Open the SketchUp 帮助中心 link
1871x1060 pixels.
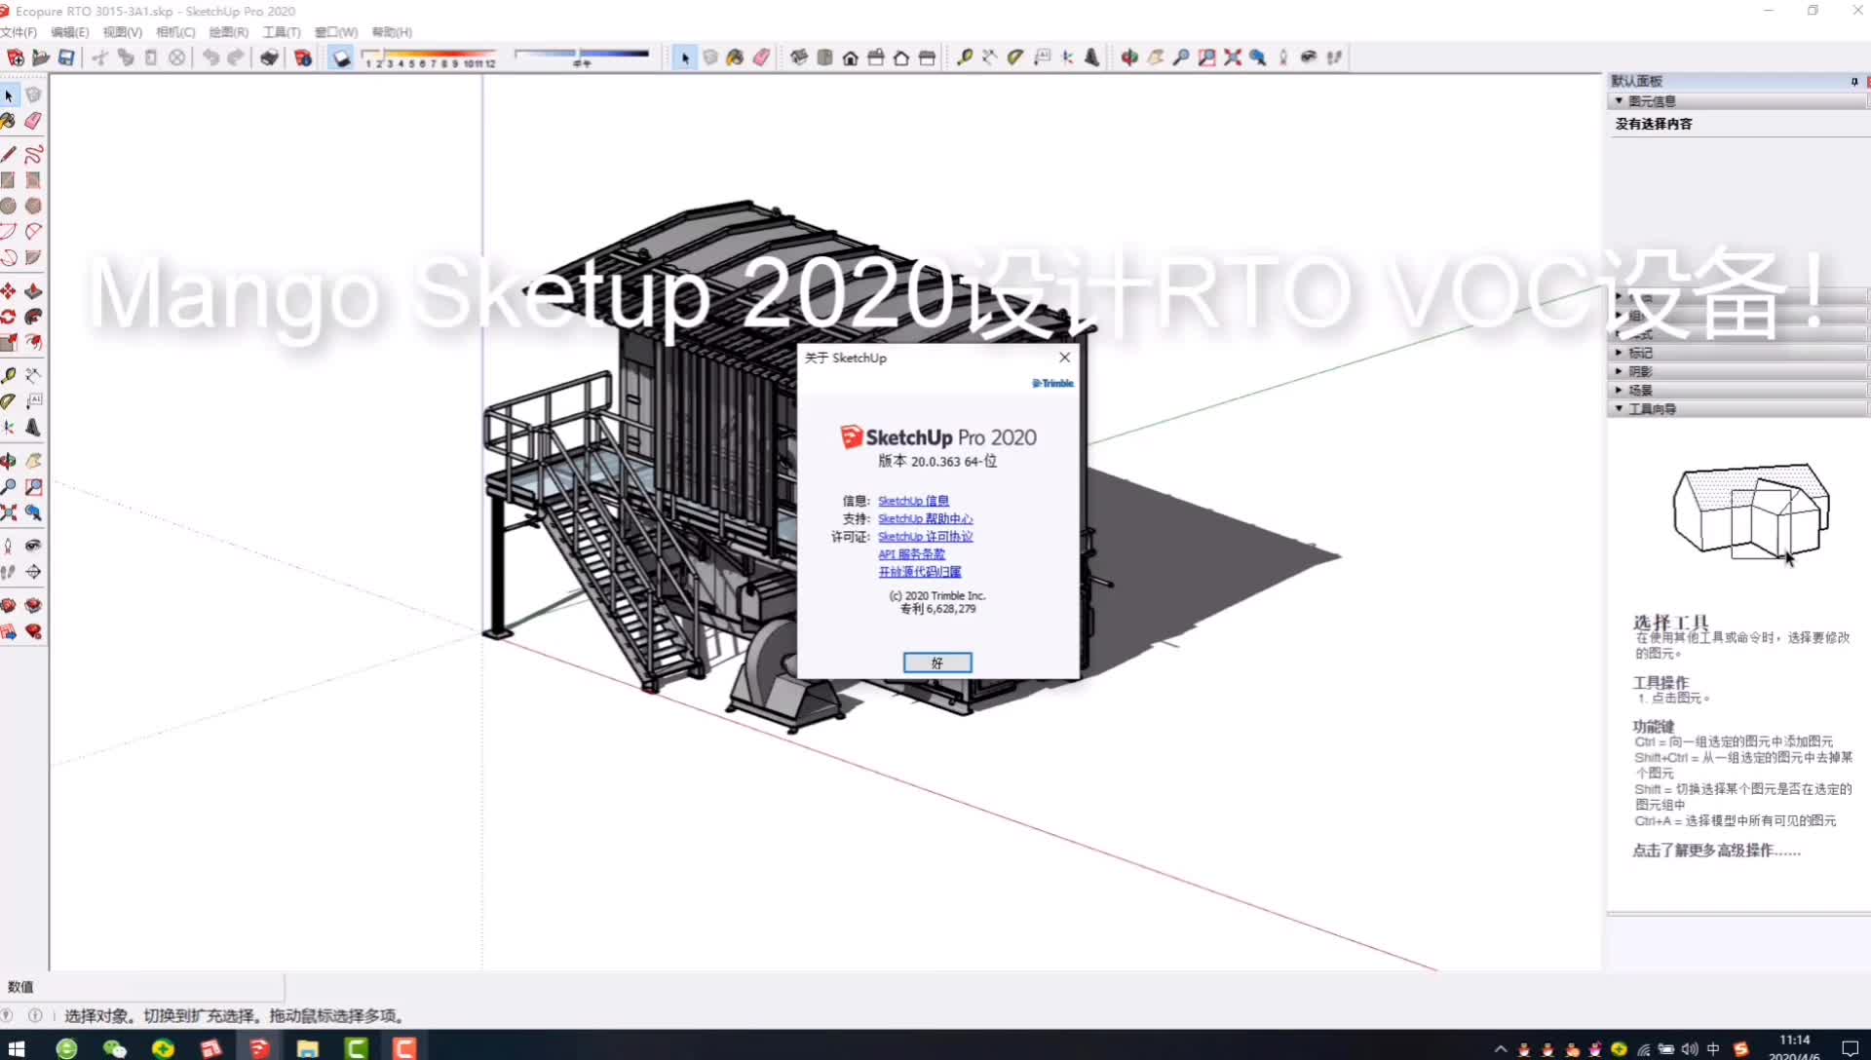(x=925, y=518)
